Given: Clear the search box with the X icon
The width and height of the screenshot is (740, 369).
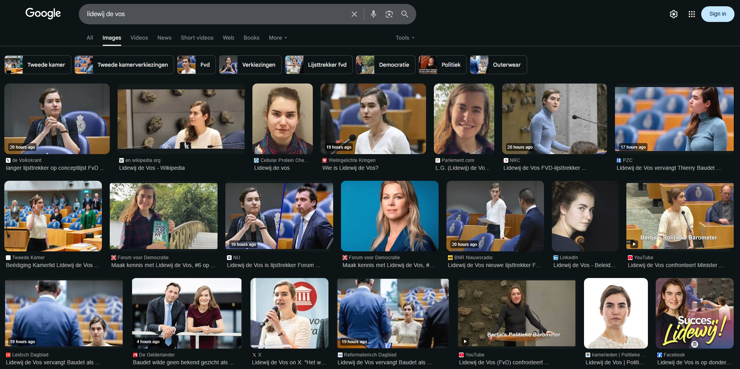Looking at the screenshot, I should point(354,14).
